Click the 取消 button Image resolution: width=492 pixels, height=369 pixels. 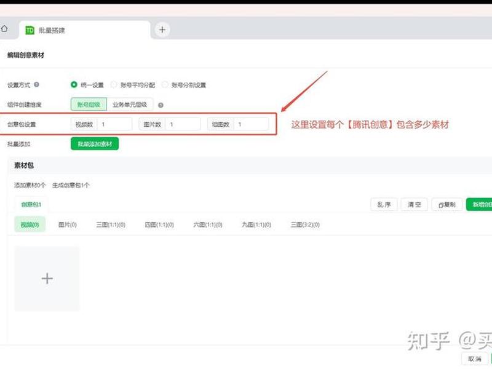point(474,359)
